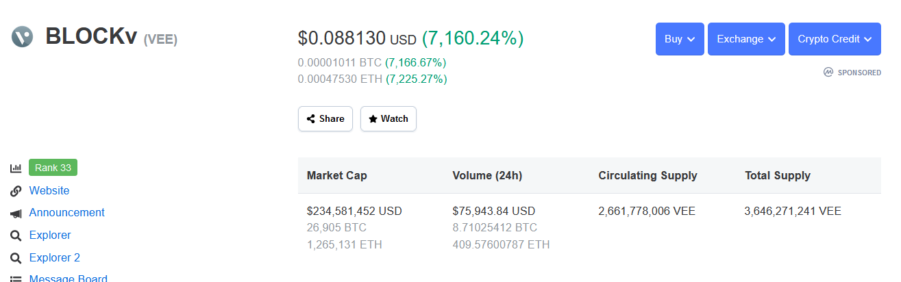Click the bar chart icon beside Rank 33

click(x=16, y=168)
